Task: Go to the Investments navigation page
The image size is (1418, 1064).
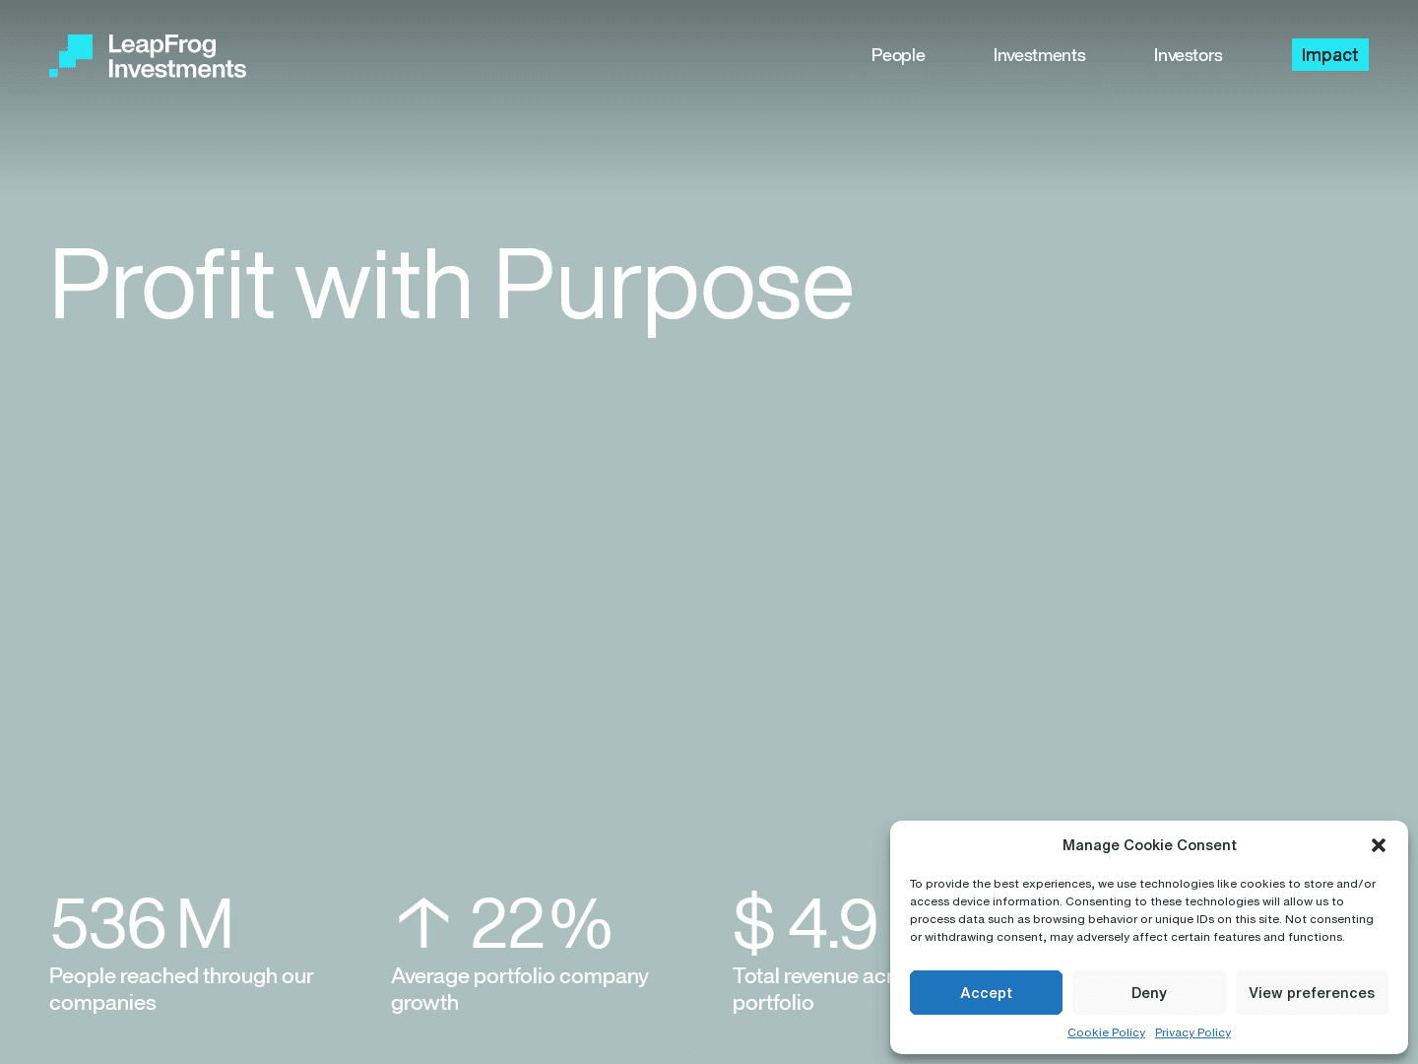Action: (1039, 55)
